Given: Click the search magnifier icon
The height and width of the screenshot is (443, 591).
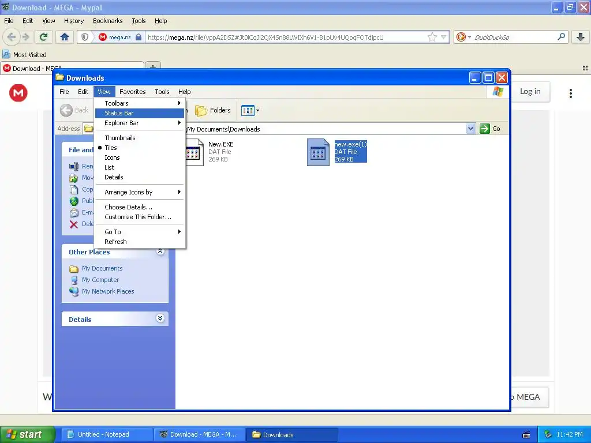Looking at the screenshot, I should [x=561, y=37].
